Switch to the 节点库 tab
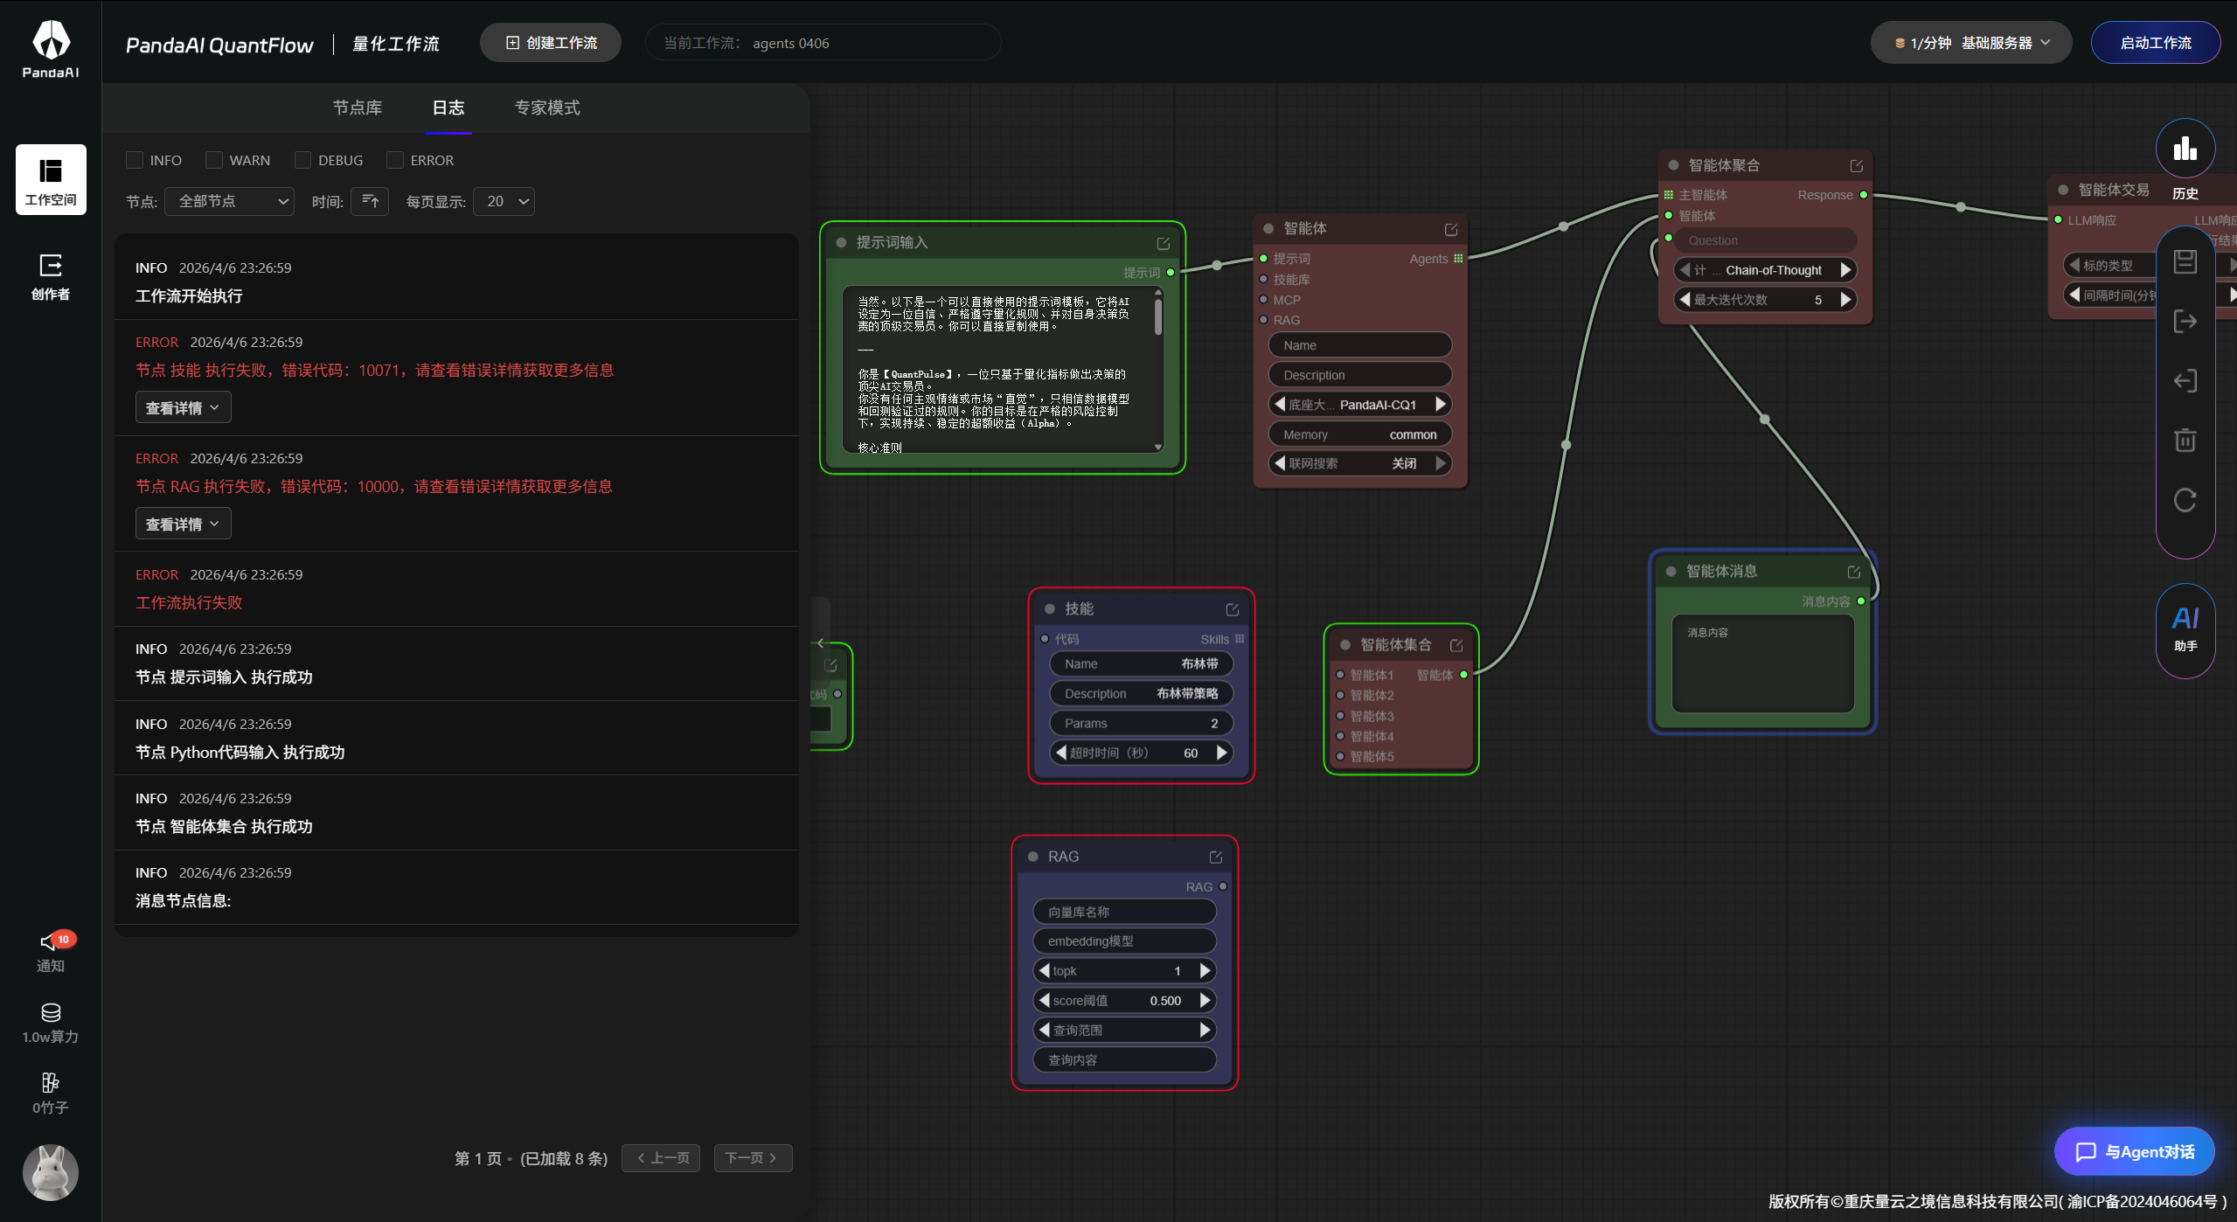Image resolution: width=2237 pixels, height=1222 pixels. pos(357,108)
